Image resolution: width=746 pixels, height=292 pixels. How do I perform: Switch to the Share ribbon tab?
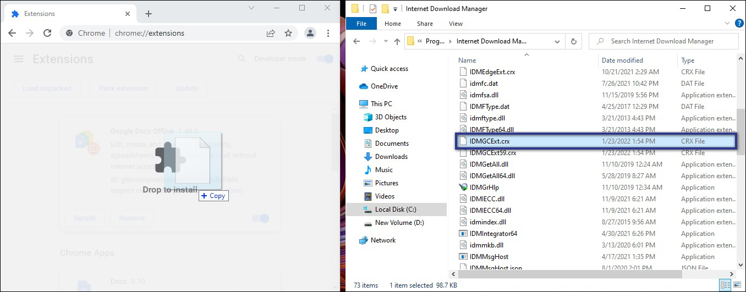(x=425, y=24)
